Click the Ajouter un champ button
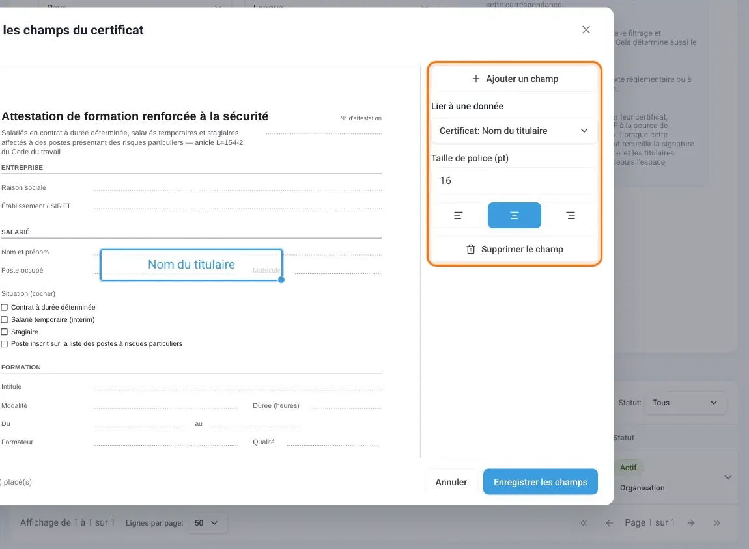The height and width of the screenshot is (549, 749). tap(515, 79)
